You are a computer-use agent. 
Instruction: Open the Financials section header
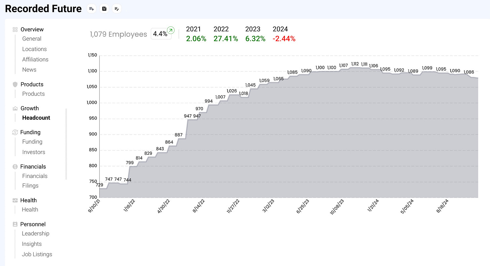pos(33,167)
